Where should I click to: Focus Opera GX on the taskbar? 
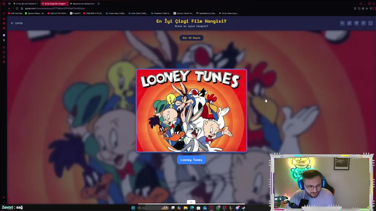[211, 208]
